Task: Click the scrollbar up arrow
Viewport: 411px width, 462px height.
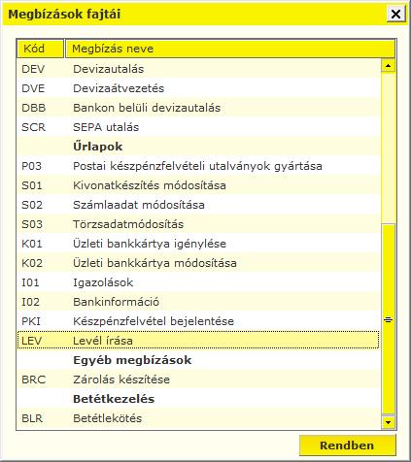Action: [388, 66]
